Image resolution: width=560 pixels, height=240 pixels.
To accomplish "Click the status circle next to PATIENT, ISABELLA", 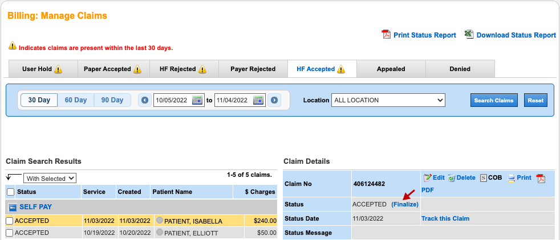I will (x=160, y=221).
